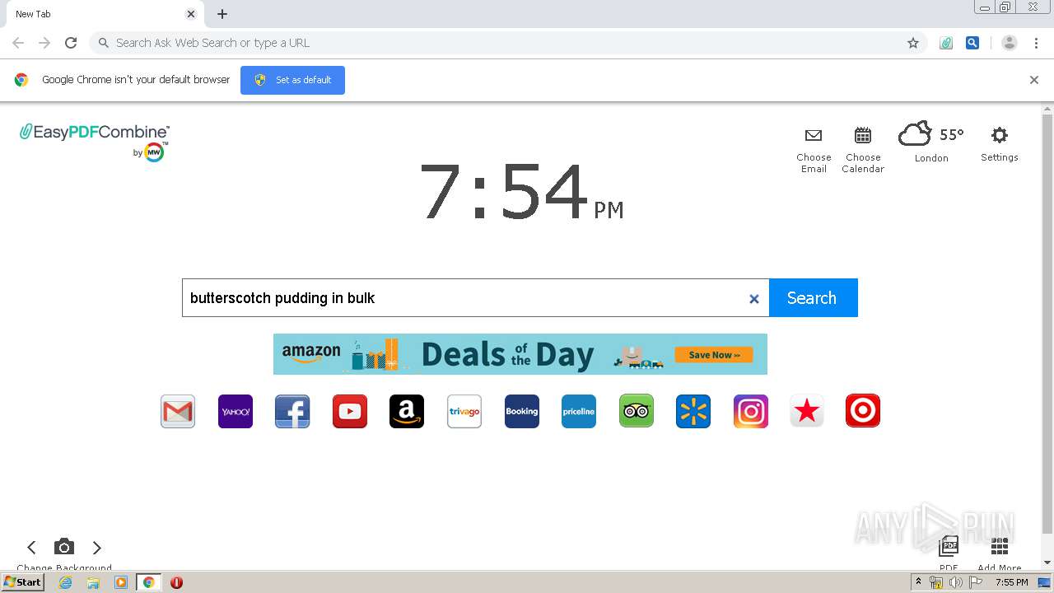1054x593 pixels.
Task: Choose Email provider
Action: [814, 149]
